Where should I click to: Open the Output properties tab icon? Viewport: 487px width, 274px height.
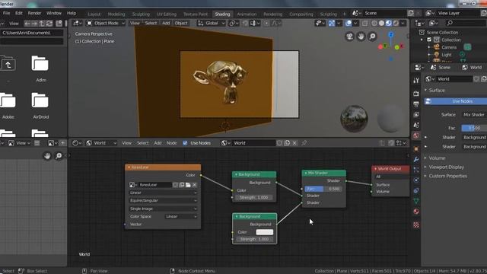coord(416,104)
